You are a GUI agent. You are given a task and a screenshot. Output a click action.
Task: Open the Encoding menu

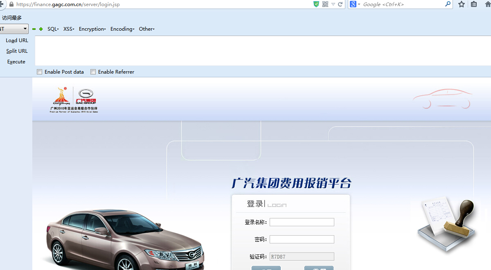122,29
